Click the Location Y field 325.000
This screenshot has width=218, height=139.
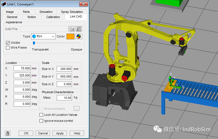point(22,75)
